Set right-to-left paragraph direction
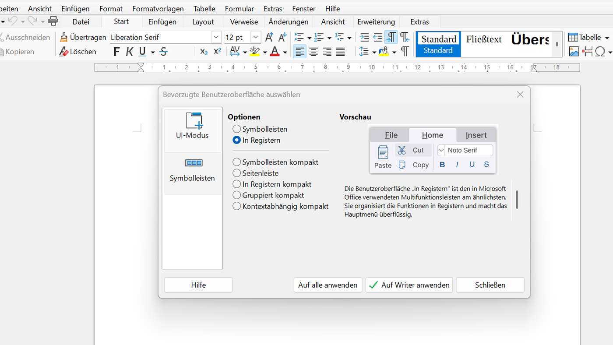 tap(405, 37)
